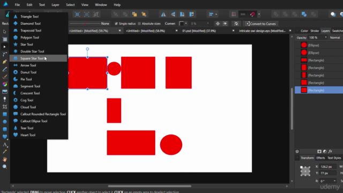Viewport: 343px width, 193px height.
Task: Click the mask layer icon in Layers panel
Action: coord(319,151)
